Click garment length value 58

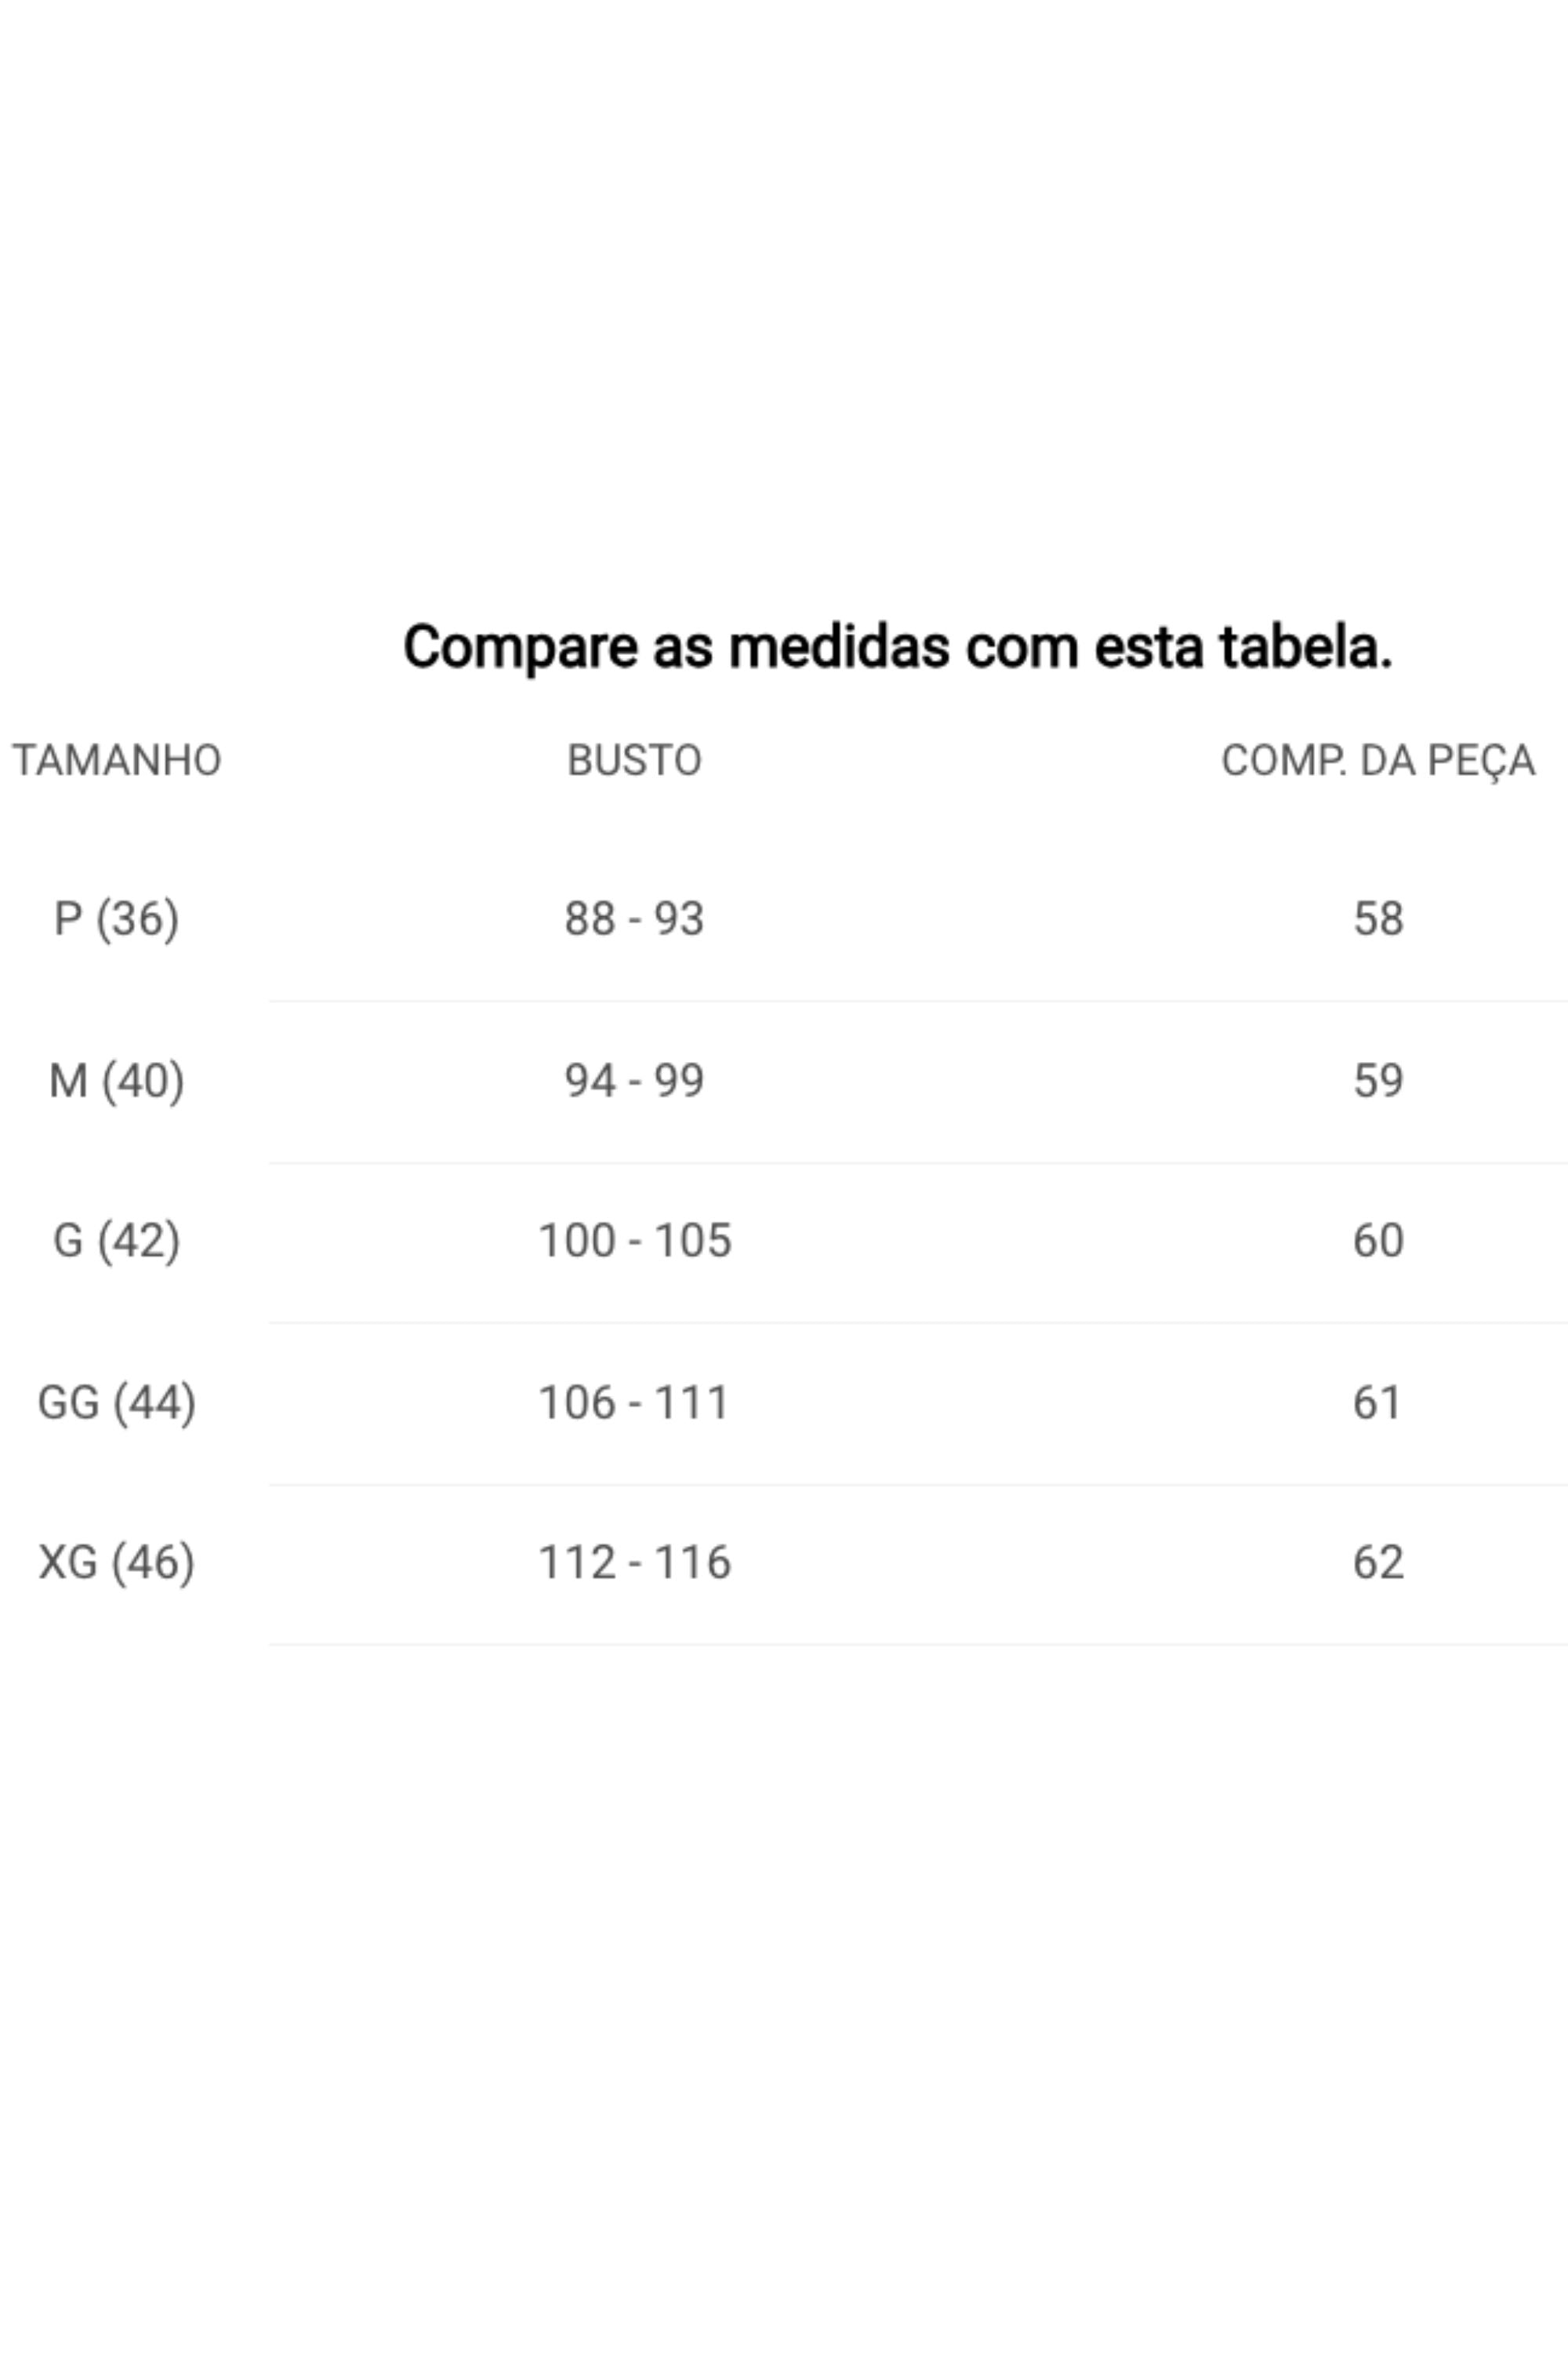(x=1378, y=918)
